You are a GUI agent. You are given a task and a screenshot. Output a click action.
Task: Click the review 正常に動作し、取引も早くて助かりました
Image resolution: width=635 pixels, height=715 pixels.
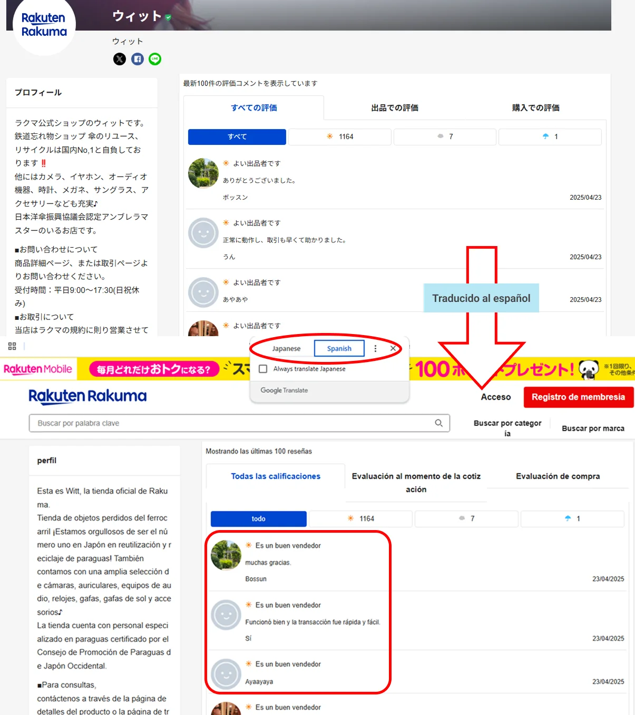click(285, 240)
